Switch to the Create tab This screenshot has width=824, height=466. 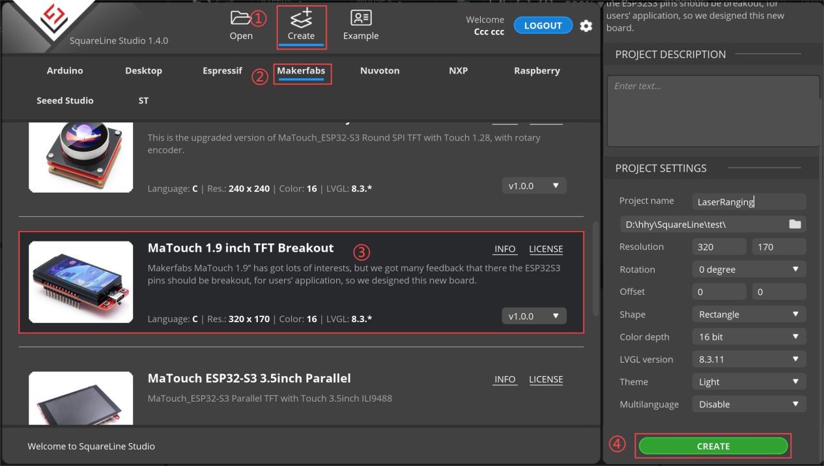(x=301, y=26)
